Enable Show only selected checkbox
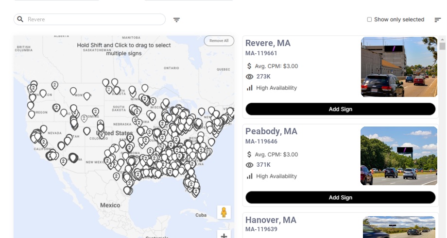 coord(369,19)
